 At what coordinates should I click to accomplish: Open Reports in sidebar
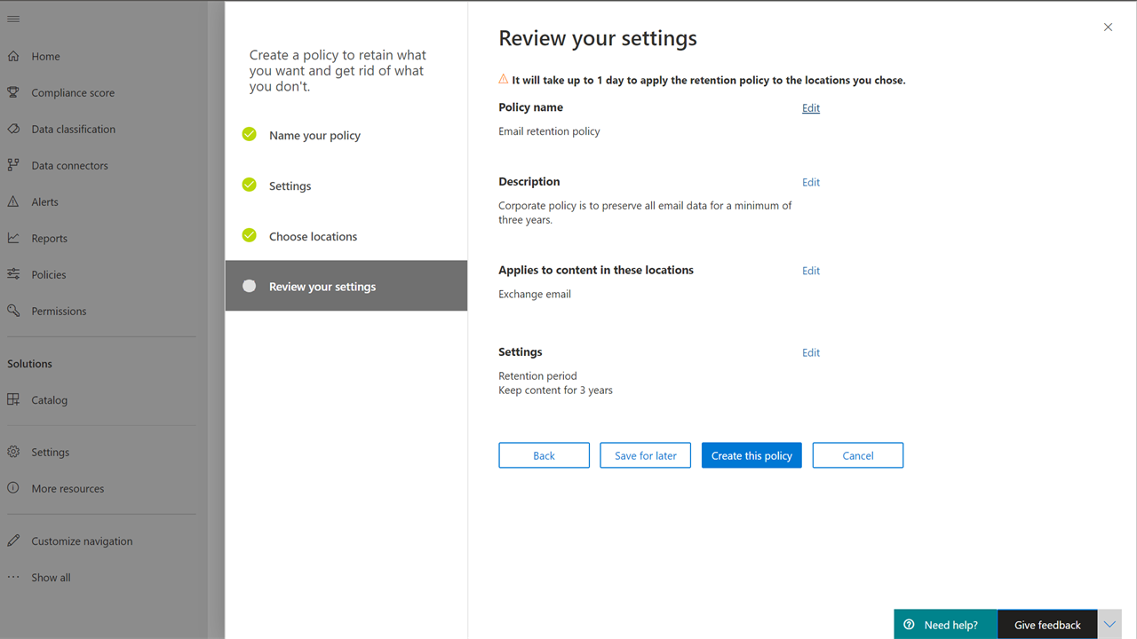[x=49, y=238]
